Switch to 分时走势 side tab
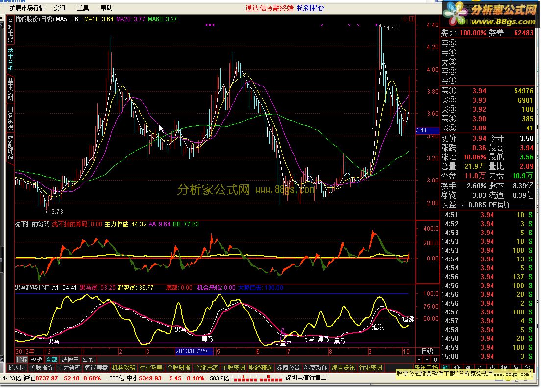 [10, 30]
